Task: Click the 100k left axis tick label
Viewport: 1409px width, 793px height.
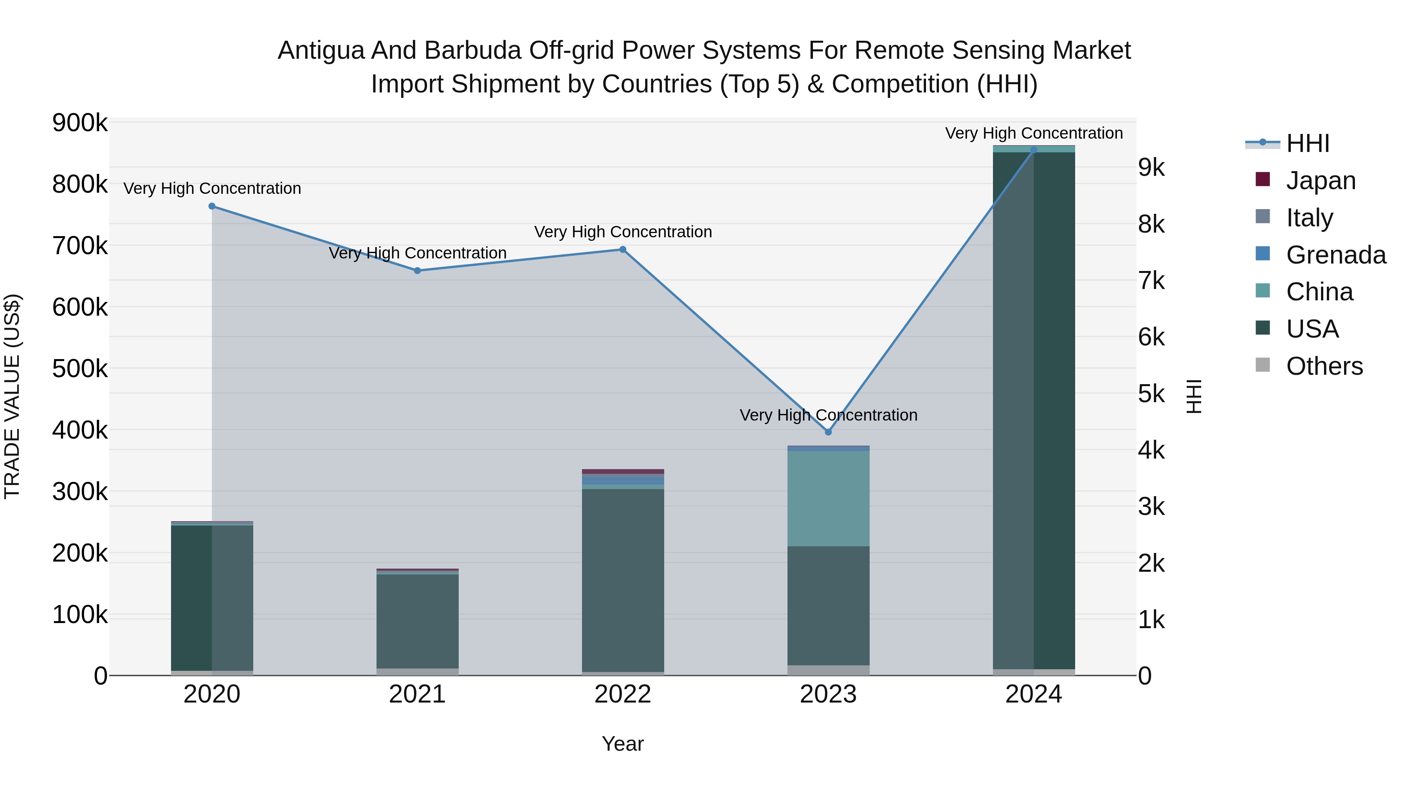Action: click(80, 614)
